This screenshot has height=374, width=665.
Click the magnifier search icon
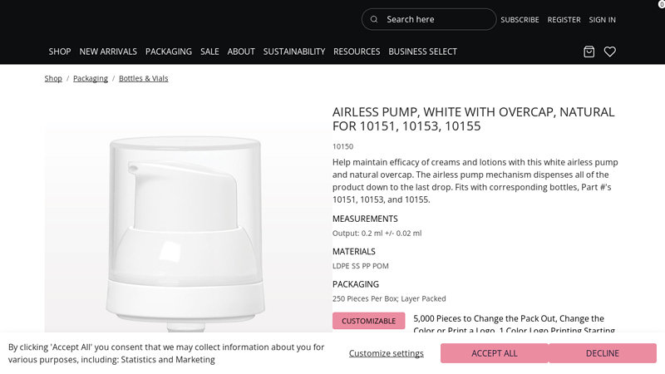coord(373,19)
